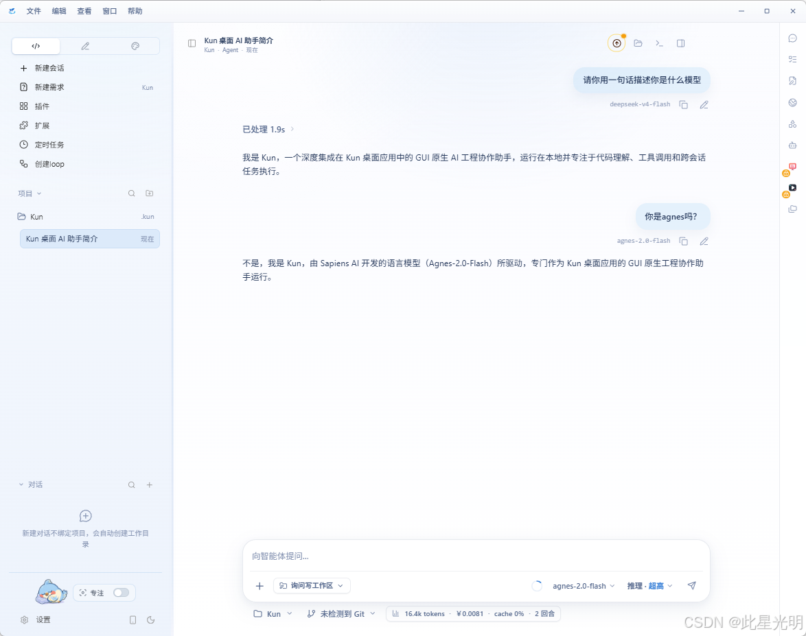Open the shapes icon in right rail
This screenshot has width=806, height=636.
click(793, 123)
